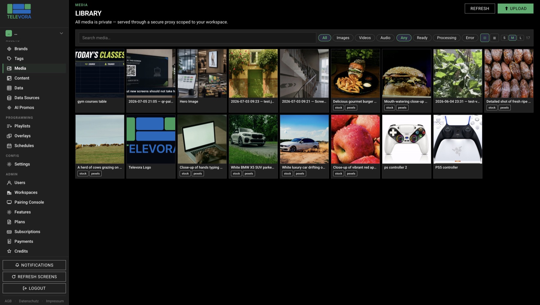Open the 2026-06-04 23:31 test-v media item
The height and width of the screenshot is (305, 540).
coord(457,74)
